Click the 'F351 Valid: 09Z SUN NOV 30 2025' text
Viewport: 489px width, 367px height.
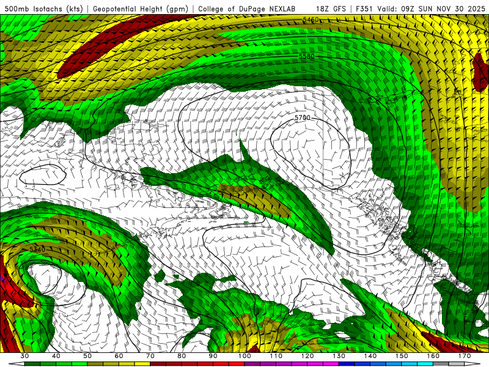(421, 9)
